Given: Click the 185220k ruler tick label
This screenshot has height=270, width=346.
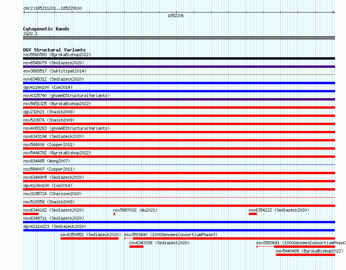Looking at the screenshot, I should point(176,16).
